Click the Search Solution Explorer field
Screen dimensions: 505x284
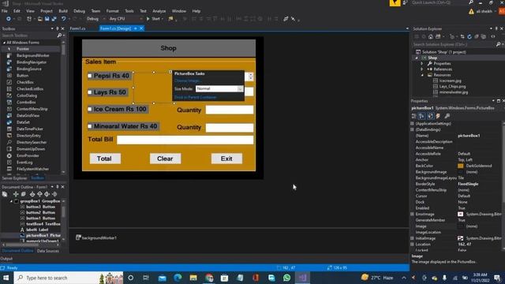454,44
